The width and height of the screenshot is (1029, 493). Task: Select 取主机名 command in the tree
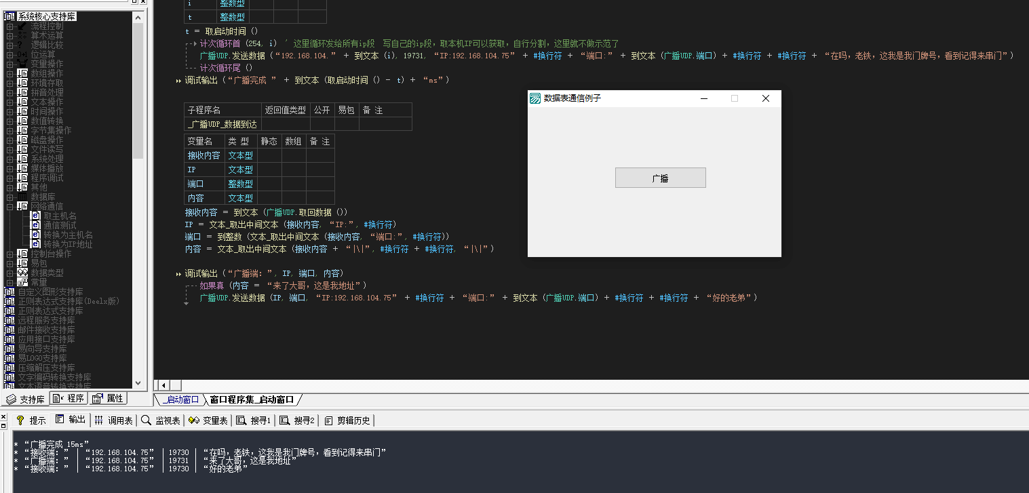60,216
